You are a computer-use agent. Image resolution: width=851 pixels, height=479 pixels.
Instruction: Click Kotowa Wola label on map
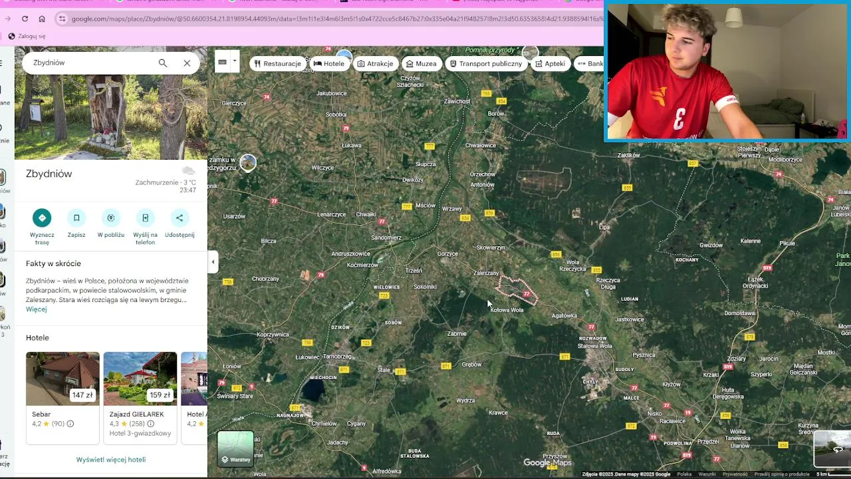point(507,310)
